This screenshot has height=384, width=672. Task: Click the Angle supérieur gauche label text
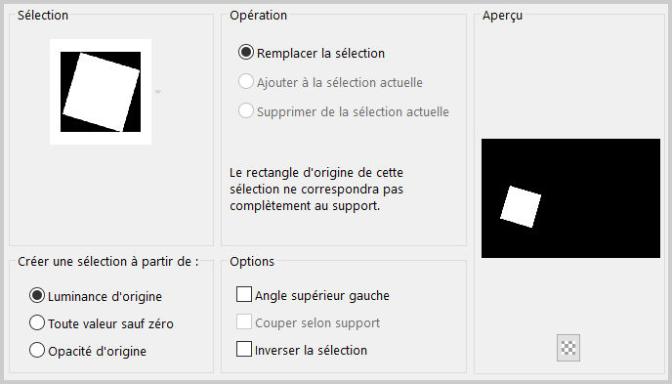click(322, 296)
